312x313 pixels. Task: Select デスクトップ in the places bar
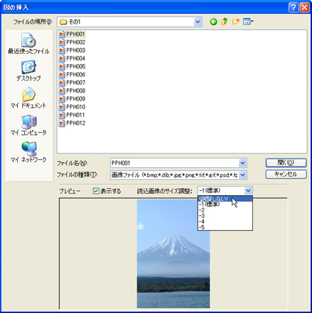point(29,71)
